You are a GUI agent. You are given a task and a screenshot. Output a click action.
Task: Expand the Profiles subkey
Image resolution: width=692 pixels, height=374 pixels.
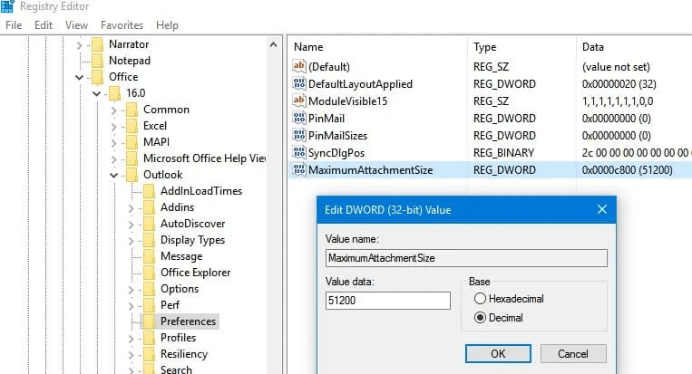131,338
